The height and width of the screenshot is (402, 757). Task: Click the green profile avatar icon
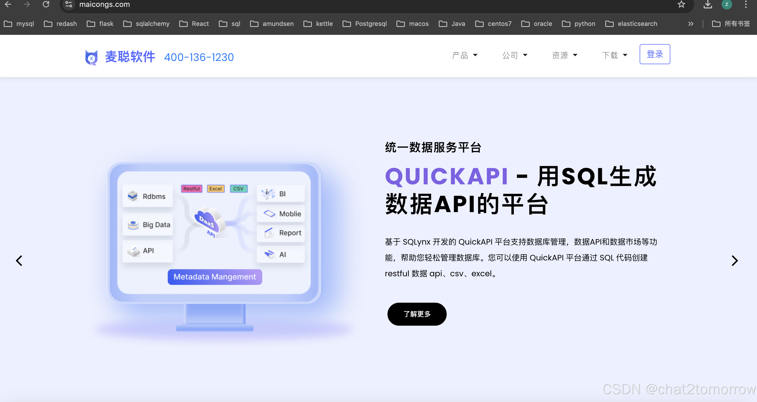(726, 4)
